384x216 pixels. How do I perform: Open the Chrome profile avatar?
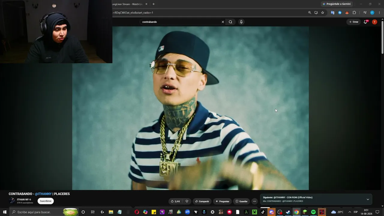(372, 13)
